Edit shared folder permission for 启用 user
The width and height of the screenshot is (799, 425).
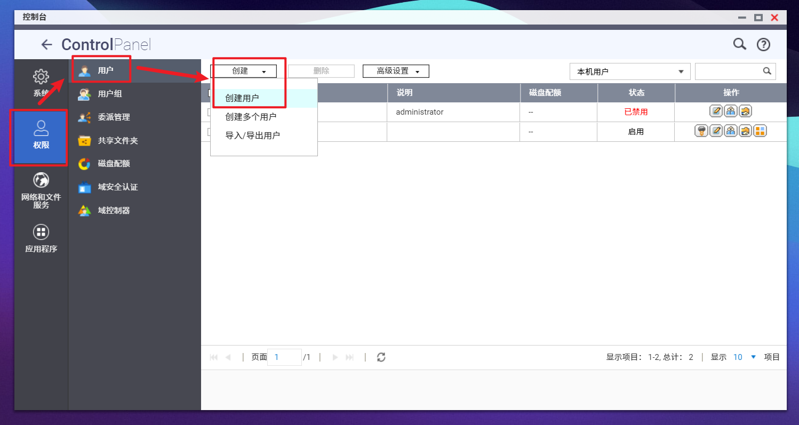pyautogui.click(x=745, y=131)
